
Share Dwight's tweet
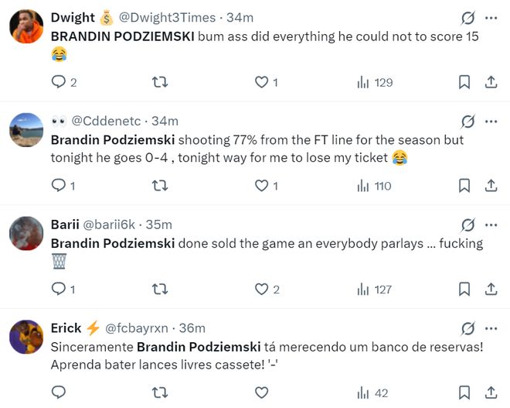pos(491,82)
